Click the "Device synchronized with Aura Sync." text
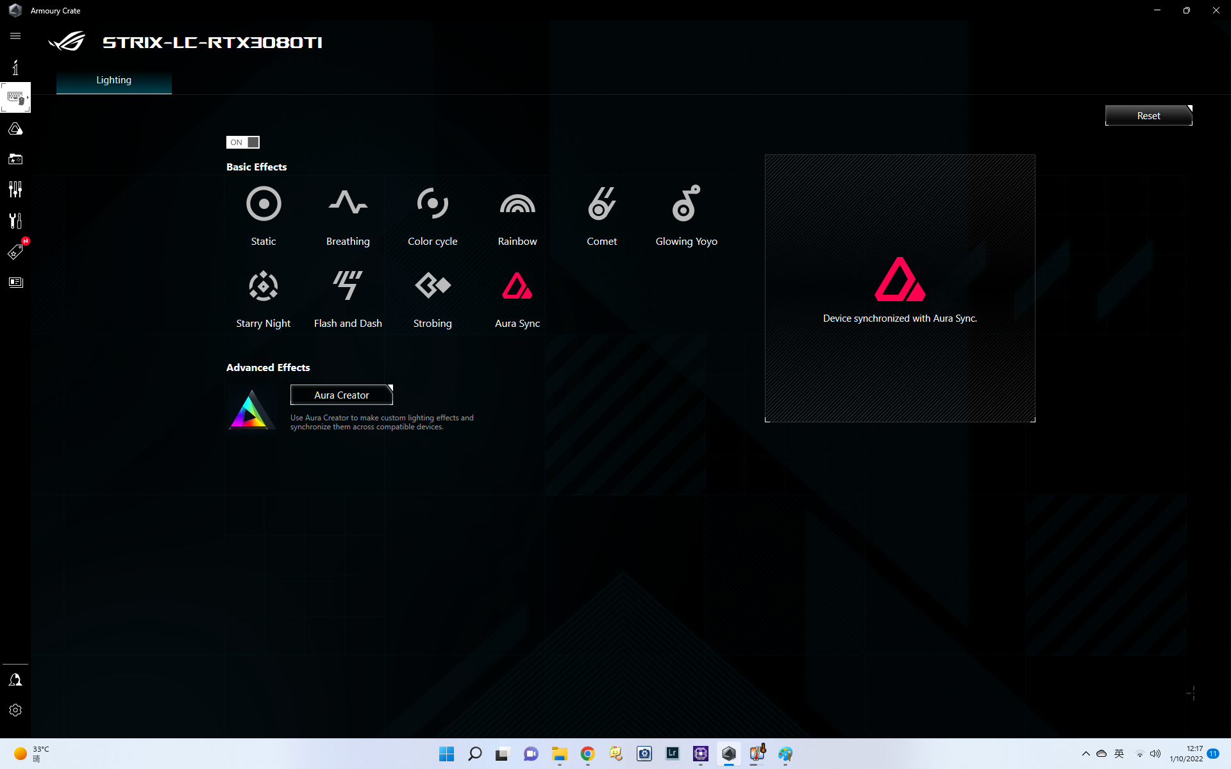Screen dimensions: 1231x769 pyautogui.click(x=900, y=318)
